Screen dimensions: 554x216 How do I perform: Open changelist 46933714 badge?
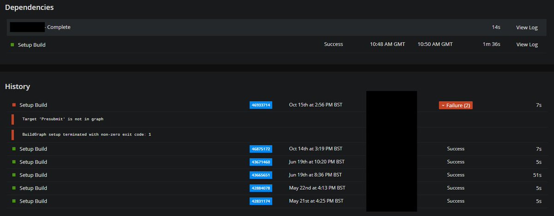click(x=261, y=105)
